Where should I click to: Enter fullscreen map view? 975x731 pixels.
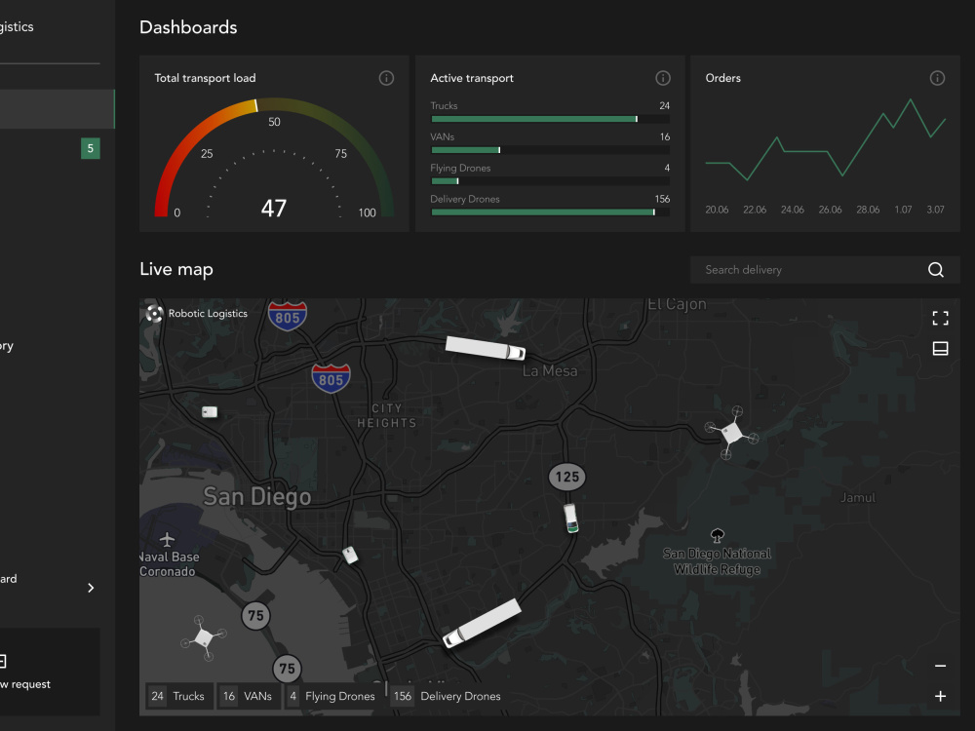940,319
